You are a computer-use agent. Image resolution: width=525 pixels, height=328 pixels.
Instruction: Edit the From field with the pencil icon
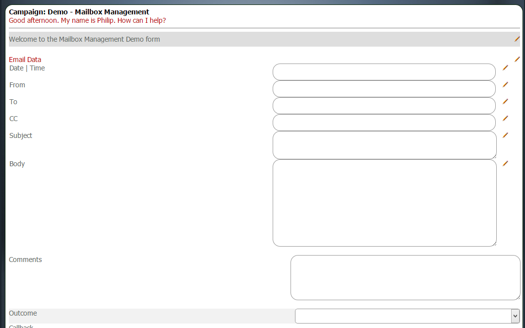point(505,84)
